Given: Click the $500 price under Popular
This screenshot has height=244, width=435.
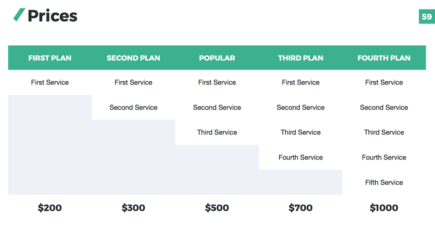Looking at the screenshot, I should (217, 208).
